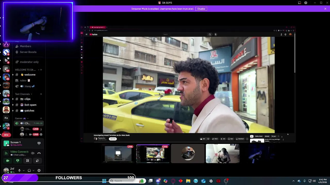
Task: Collapse the Games category
Action: click(22, 118)
